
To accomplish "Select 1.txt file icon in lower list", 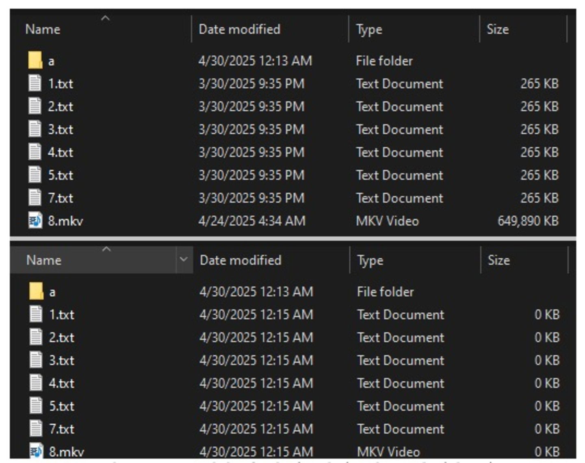I will coord(36,314).
